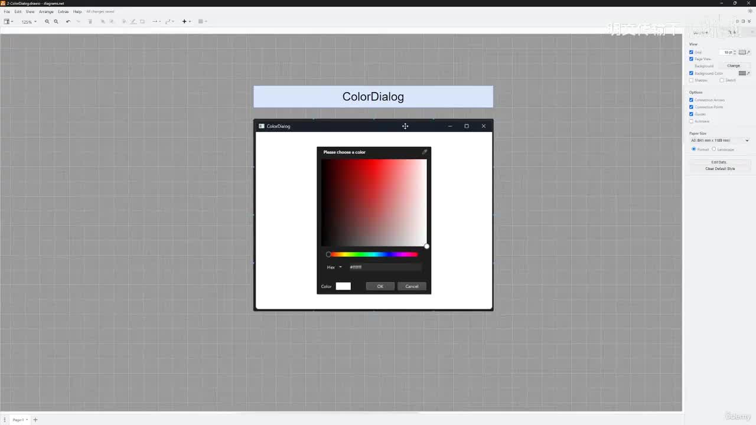Click the eyedropper beside Background Color swatch
756x425 pixels.
click(748, 73)
